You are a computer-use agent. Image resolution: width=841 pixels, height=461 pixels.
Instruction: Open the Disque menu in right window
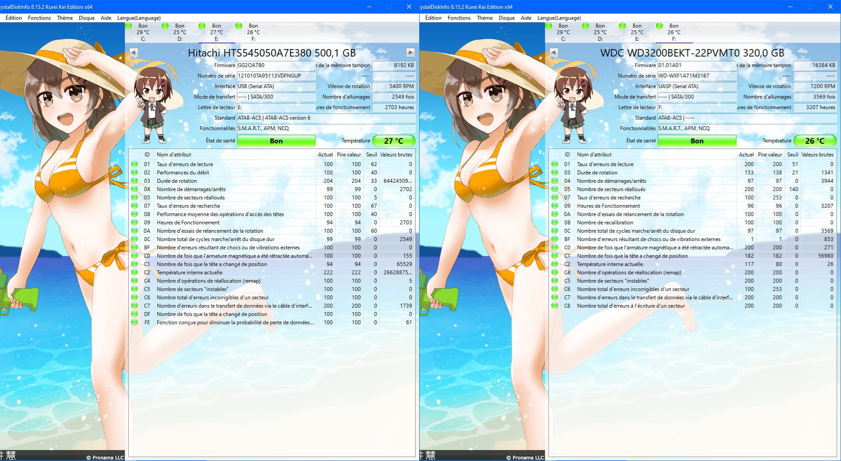[x=506, y=18]
